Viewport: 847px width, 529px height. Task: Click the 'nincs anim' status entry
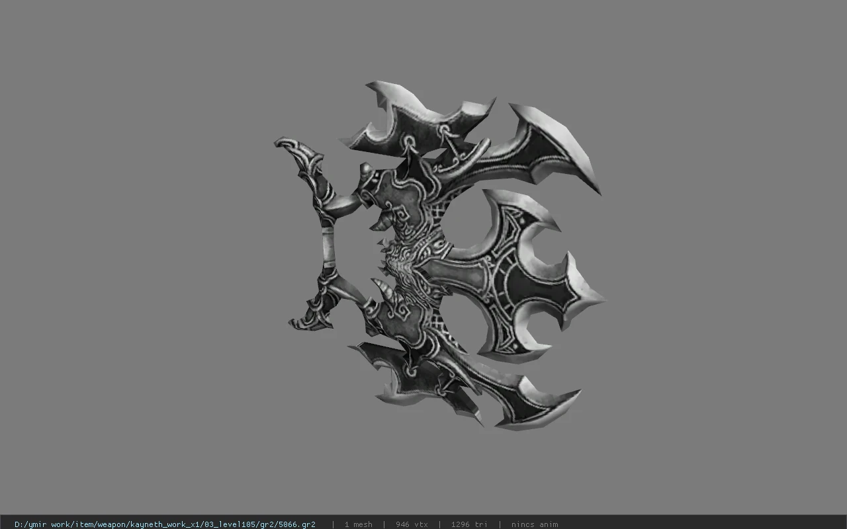(x=535, y=524)
